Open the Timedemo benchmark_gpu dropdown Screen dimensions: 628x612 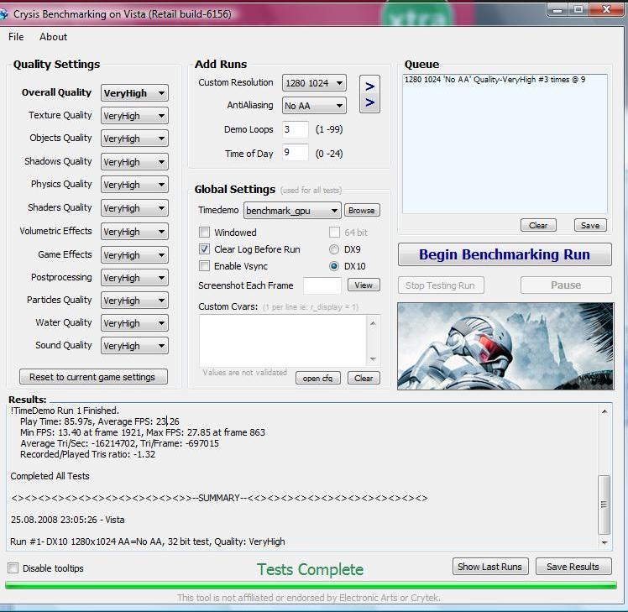tap(292, 211)
